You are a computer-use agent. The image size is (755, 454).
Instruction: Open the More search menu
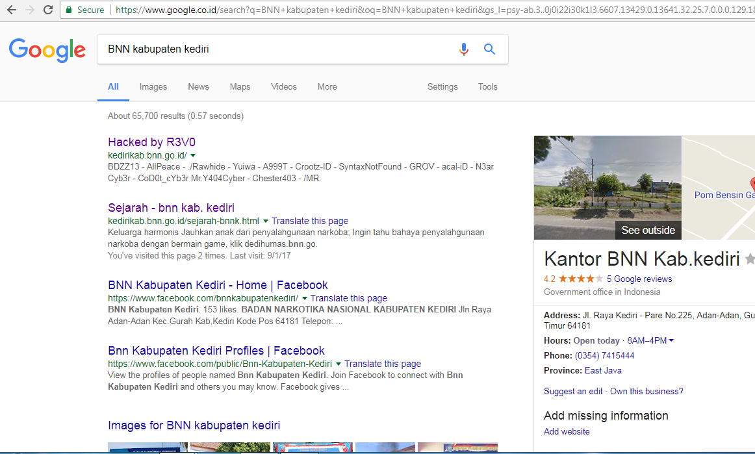(x=327, y=86)
